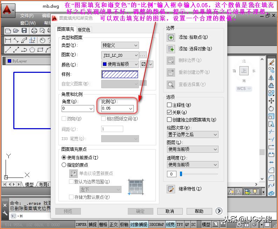Select the Line draw tool
278x229 pixels.
(x=8, y=50)
